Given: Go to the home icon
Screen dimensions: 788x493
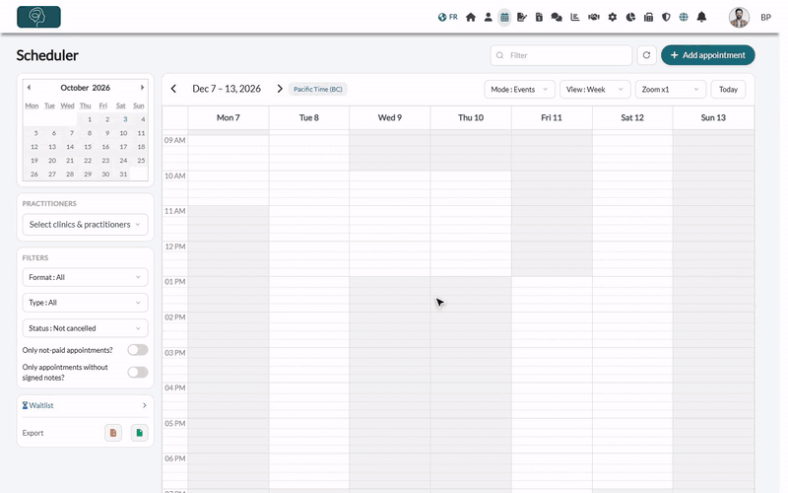Looking at the screenshot, I should (x=471, y=17).
